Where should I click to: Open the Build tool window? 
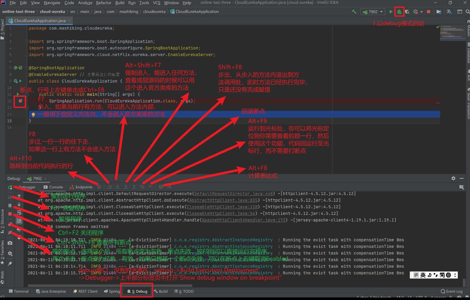(x=161, y=291)
